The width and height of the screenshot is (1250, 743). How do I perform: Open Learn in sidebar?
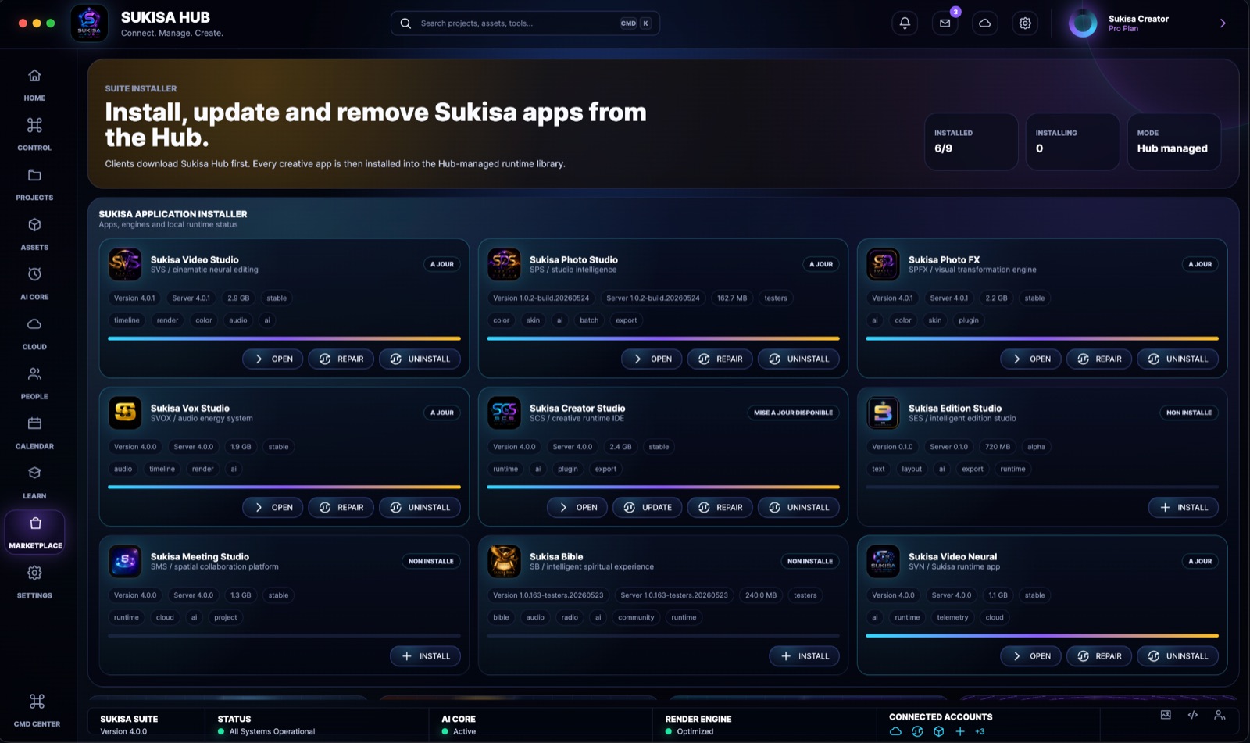click(x=34, y=483)
